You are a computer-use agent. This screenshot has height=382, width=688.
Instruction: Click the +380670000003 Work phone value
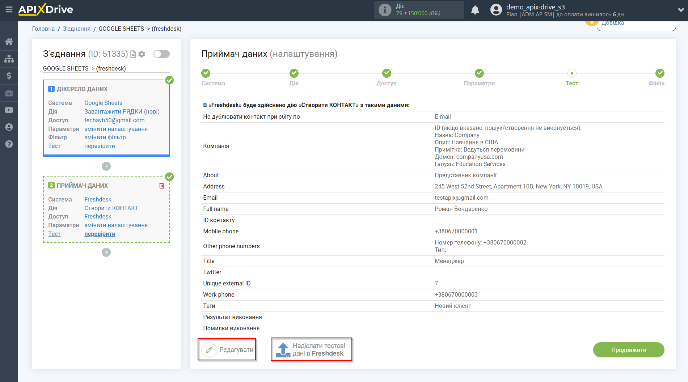[x=456, y=294]
